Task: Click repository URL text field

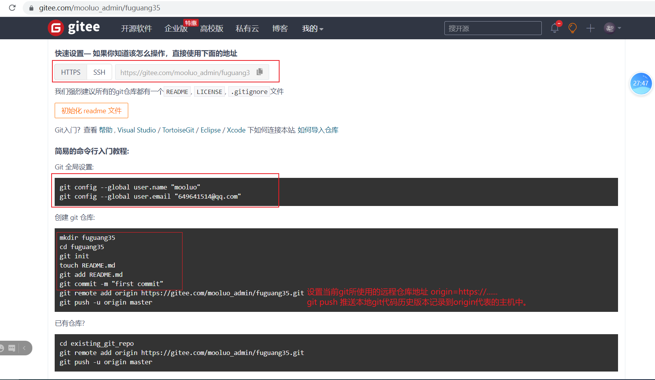Action: 185,72
